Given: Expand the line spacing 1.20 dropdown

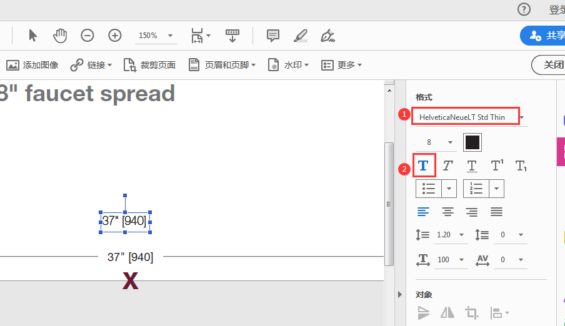Looking at the screenshot, I should point(462,235).
